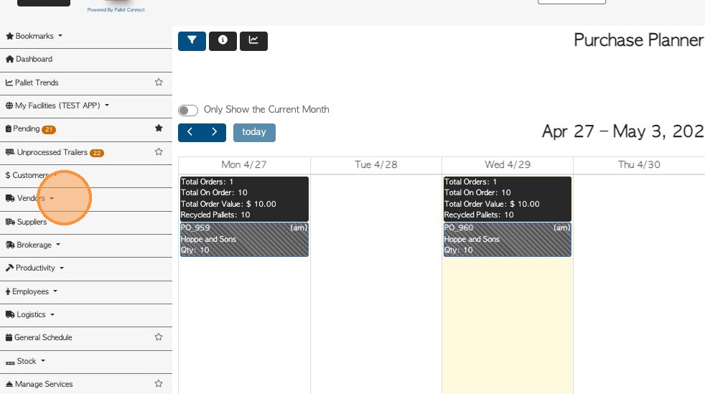The image size is (705, 394).
Task: Toggle bookmark star for General Schedule
Action: point(159,337)
